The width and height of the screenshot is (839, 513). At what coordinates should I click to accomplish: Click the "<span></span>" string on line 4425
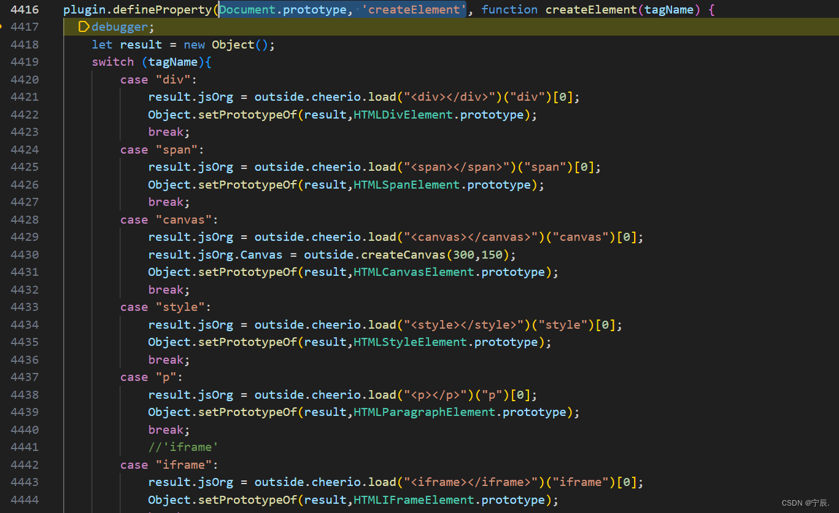[x=457, y=167]
